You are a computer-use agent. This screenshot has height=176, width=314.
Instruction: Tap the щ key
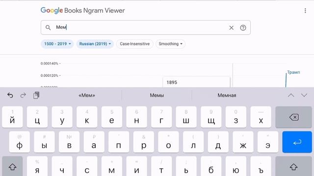(211, 117)
